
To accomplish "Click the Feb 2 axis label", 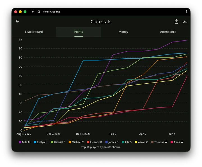I will click(113, 134).
